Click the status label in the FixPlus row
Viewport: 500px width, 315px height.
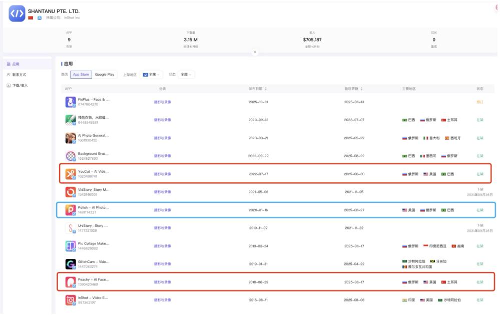[x=479, y=102]
